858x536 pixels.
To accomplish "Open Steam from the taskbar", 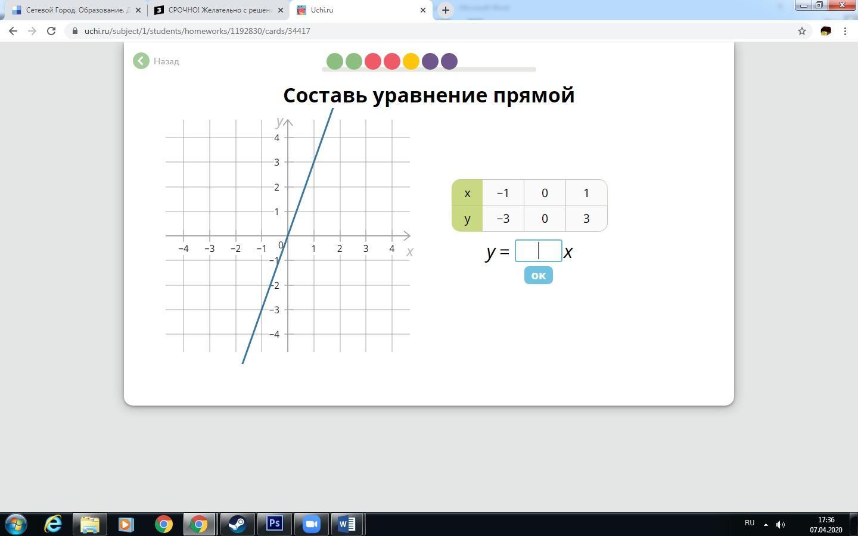I will [x=237, y=524].
